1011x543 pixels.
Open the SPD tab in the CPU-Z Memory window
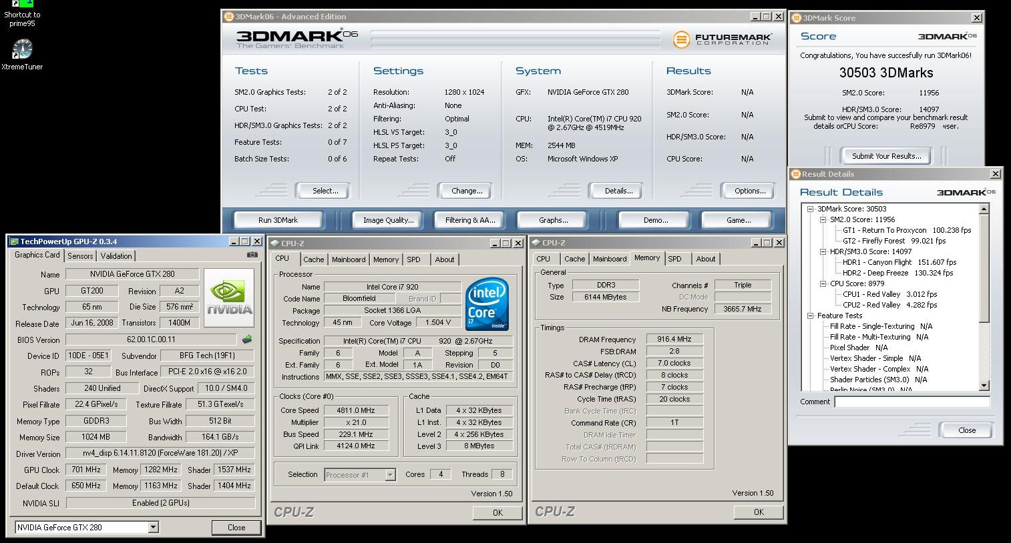675,259
